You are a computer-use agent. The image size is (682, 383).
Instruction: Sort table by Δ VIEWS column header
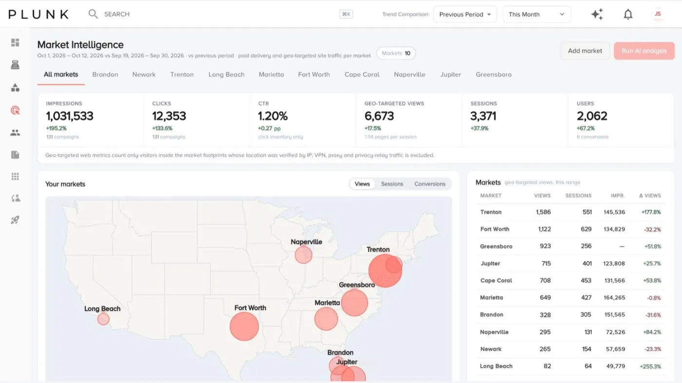pyautogui.click(x=650, y=196)
